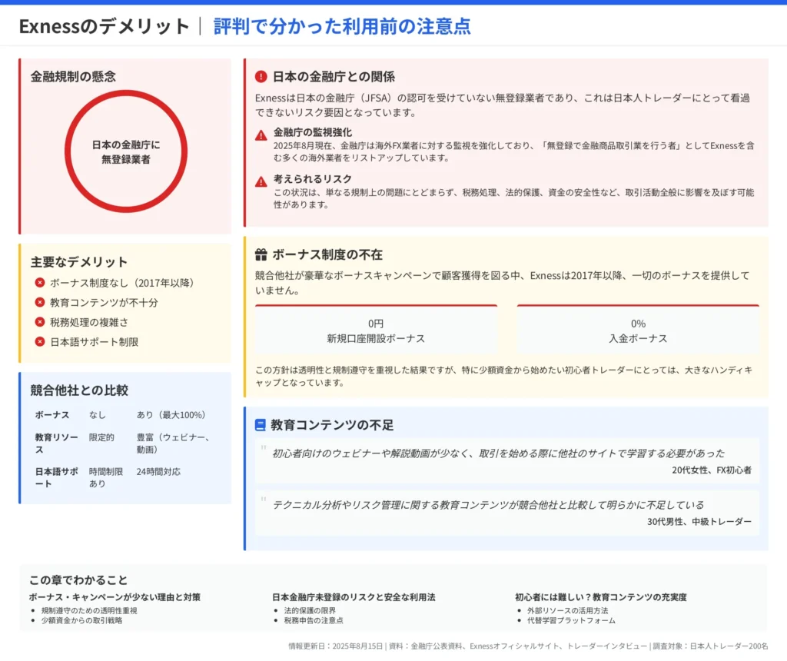Click the gift icon beside ボーナス制度の不在

(x=261, y=255)
